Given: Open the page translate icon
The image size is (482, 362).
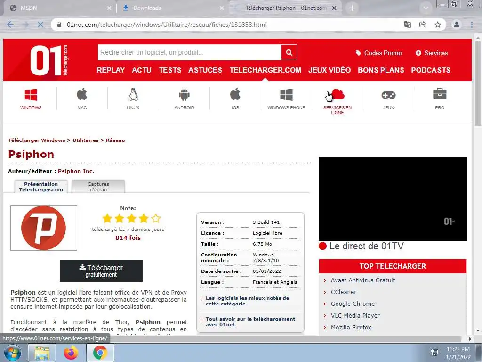Looking at the screenshot, I should (407, 25).
